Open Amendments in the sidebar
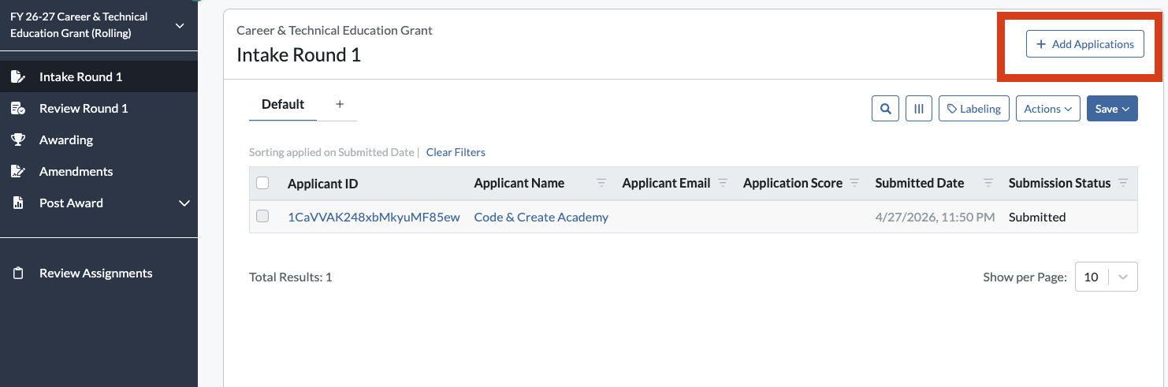 tap(99, 171)
